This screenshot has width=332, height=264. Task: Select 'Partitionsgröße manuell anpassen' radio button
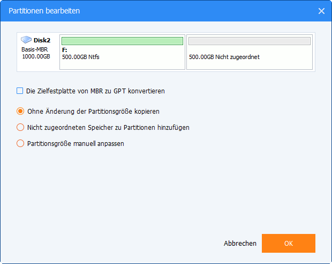(x=20, y=143)
